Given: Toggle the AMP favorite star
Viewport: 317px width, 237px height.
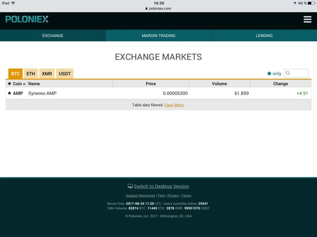Looking at the screenshot, I should 9,93.
